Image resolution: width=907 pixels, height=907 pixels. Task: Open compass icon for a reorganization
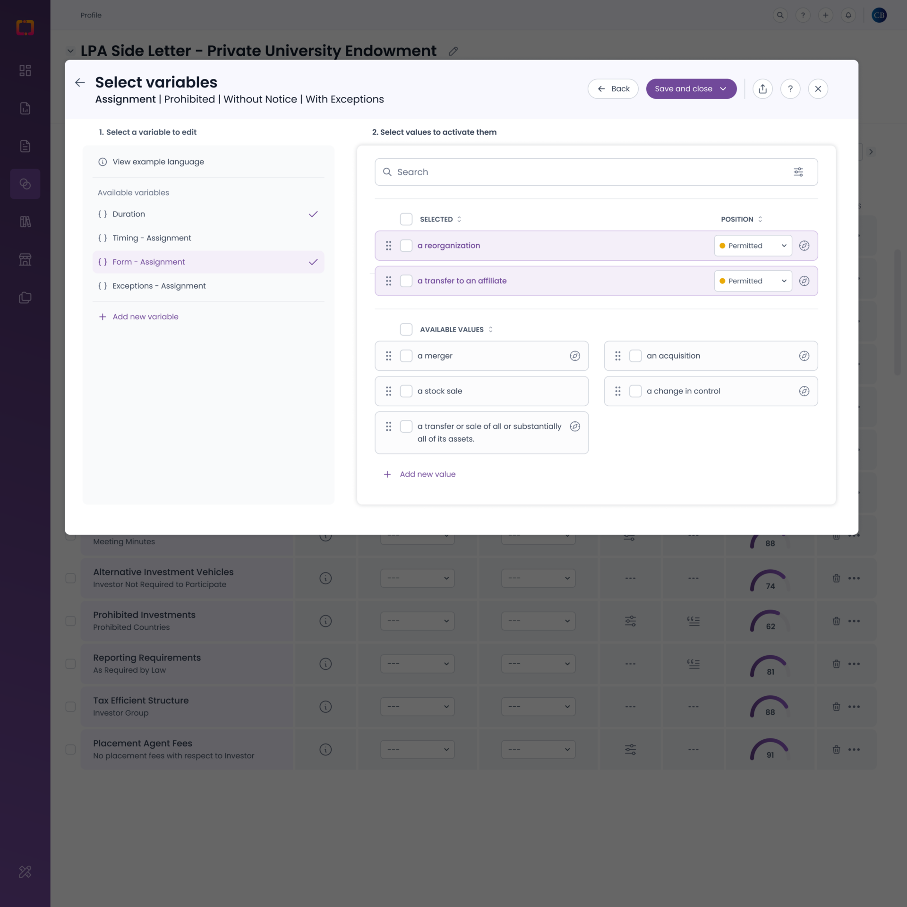[804, 246]
